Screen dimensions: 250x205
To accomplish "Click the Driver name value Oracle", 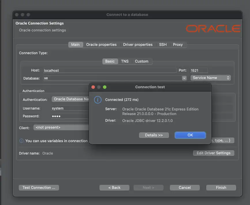I will click(48, 153).
